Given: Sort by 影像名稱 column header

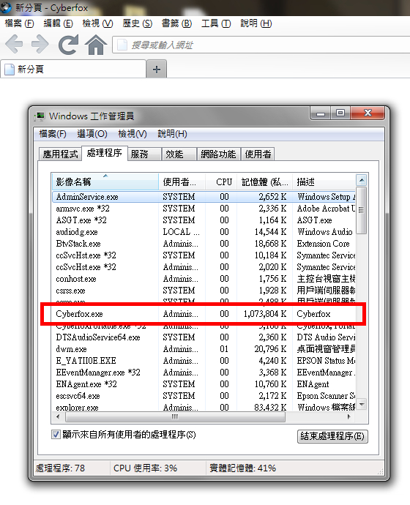Looking at the screenshot, I should (105, 182).
